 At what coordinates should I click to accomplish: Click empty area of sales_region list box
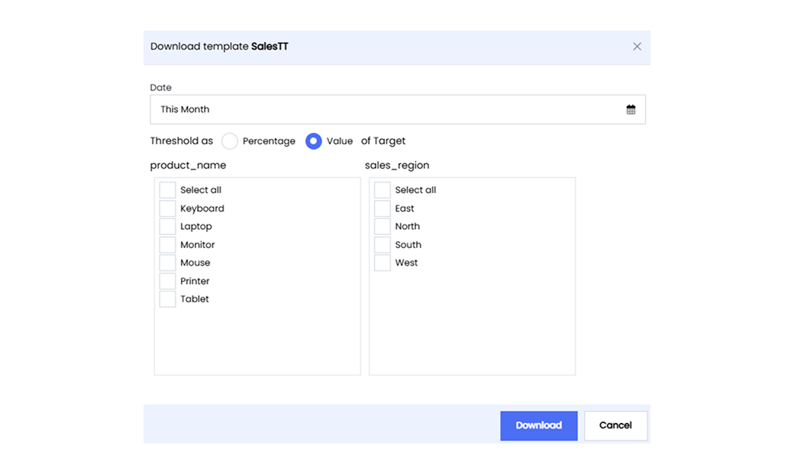coord(472,328)
